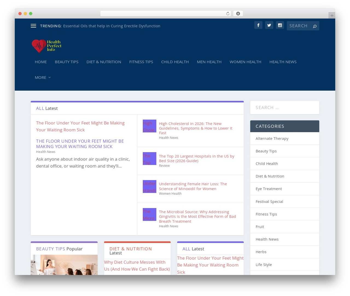
Task: Open the Facebook social link
Action: pos(258,25)
